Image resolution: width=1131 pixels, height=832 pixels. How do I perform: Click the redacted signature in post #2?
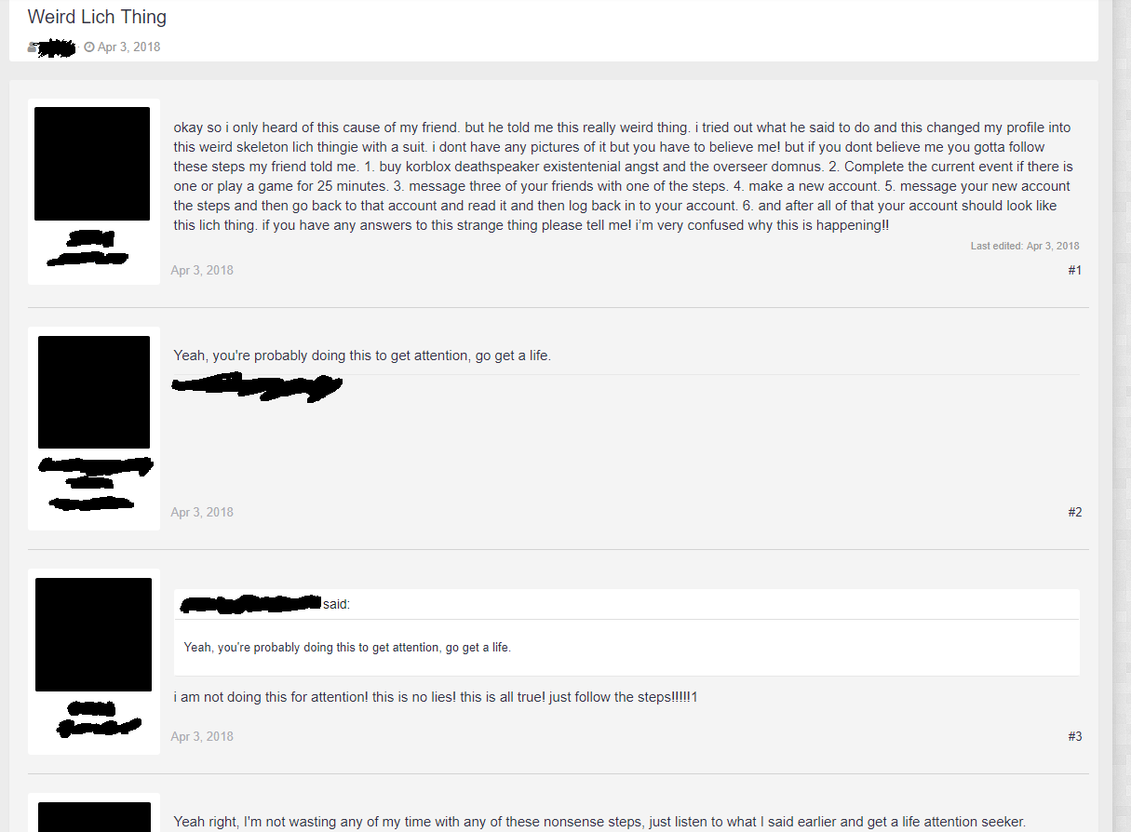257,384
